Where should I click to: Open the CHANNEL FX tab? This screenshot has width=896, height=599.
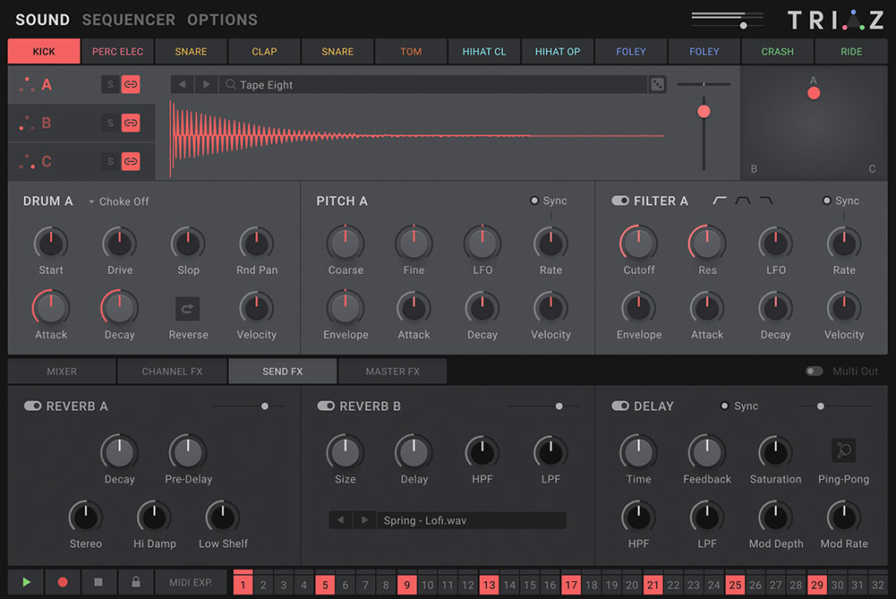pyautogui.click(x=172, y=371)
